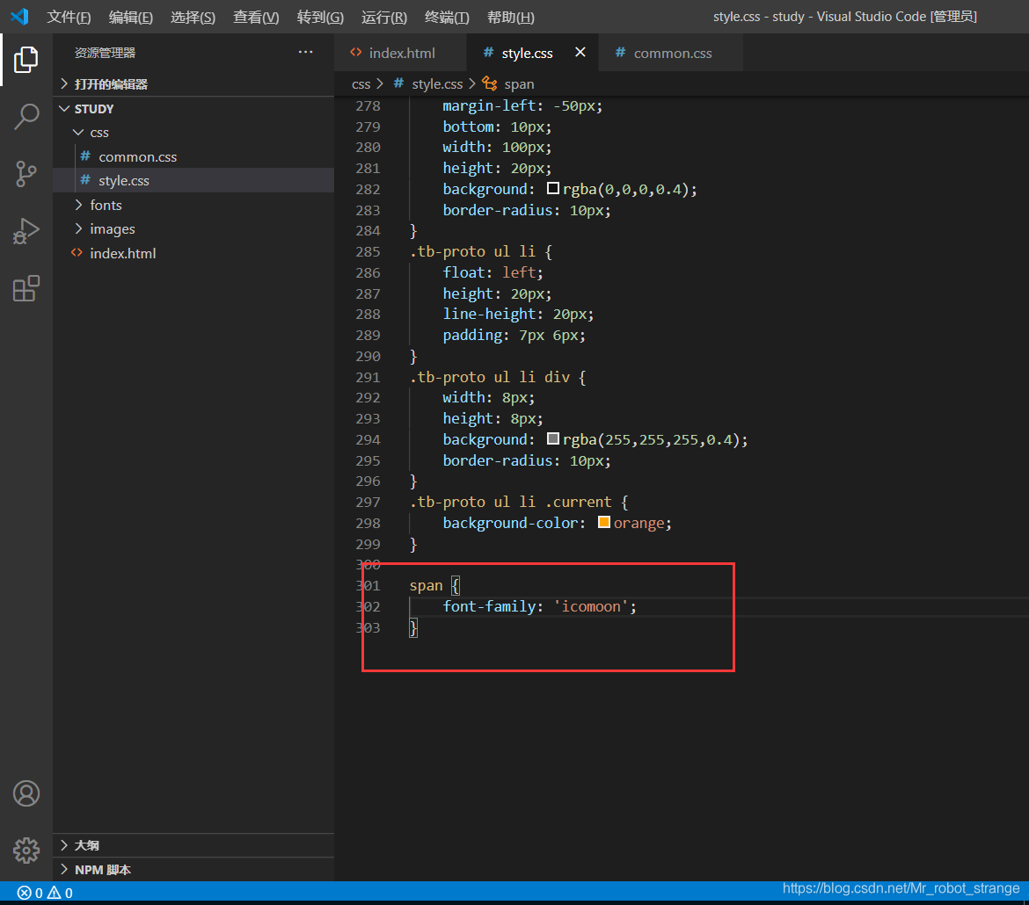This screenshot has width=1029, height=905.
Task: Open the Edit menu (编辑)
Action: [x=130, y=17]
